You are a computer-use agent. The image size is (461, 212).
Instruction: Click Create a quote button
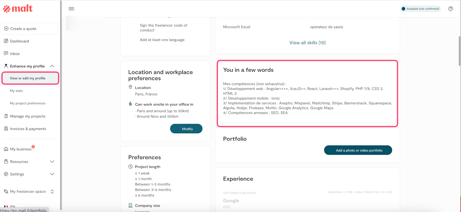pos(29,29)
